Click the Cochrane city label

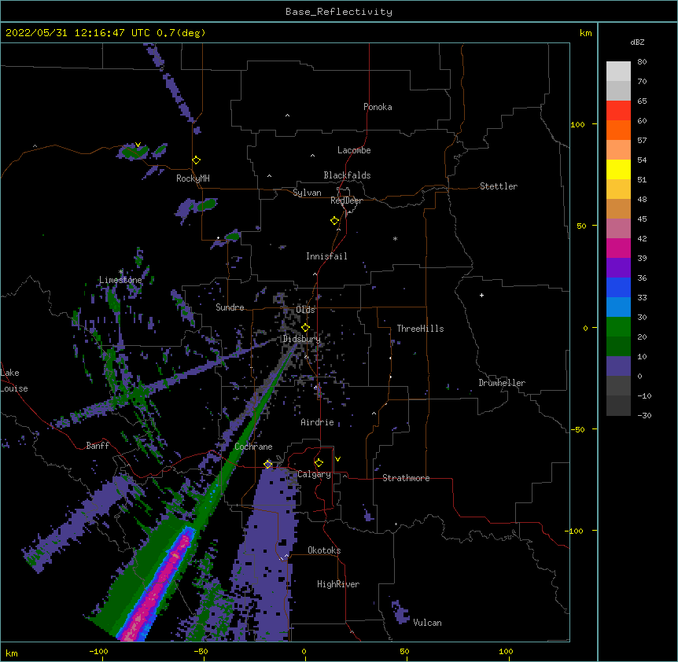coord(253,447)
